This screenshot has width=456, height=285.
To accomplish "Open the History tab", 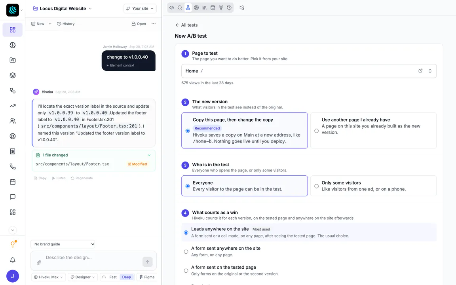I will tap(66, 24).
